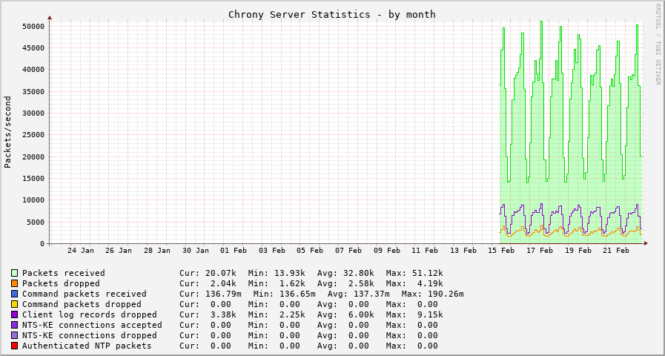Click Packets received Cur value 20.07k
Viewport: 665px width, 356px height.
click(x=221, y=273)
